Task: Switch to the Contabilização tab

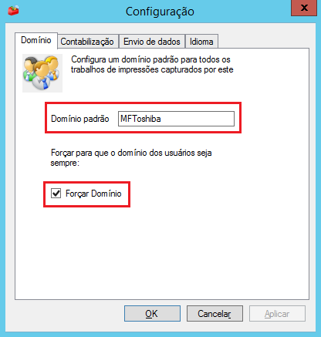Action: tap(87, 42)
